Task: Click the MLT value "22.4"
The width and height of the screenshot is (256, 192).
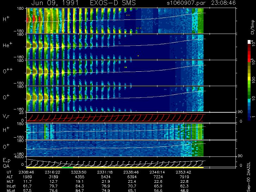Action: 132,181
